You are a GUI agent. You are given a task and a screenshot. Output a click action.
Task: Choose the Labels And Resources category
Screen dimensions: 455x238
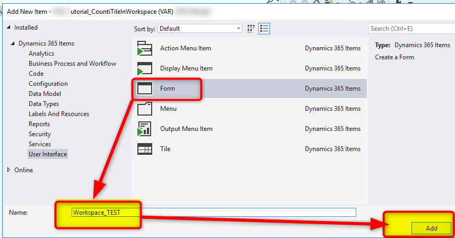click(59, 114)
